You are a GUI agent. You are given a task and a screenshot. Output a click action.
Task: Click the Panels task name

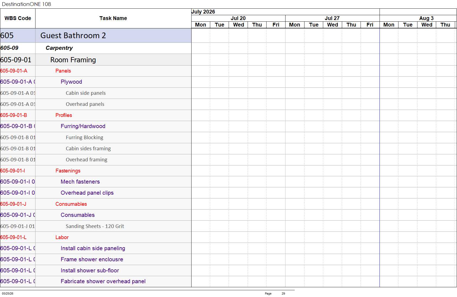pyautogui.click(x=63, y=71)
